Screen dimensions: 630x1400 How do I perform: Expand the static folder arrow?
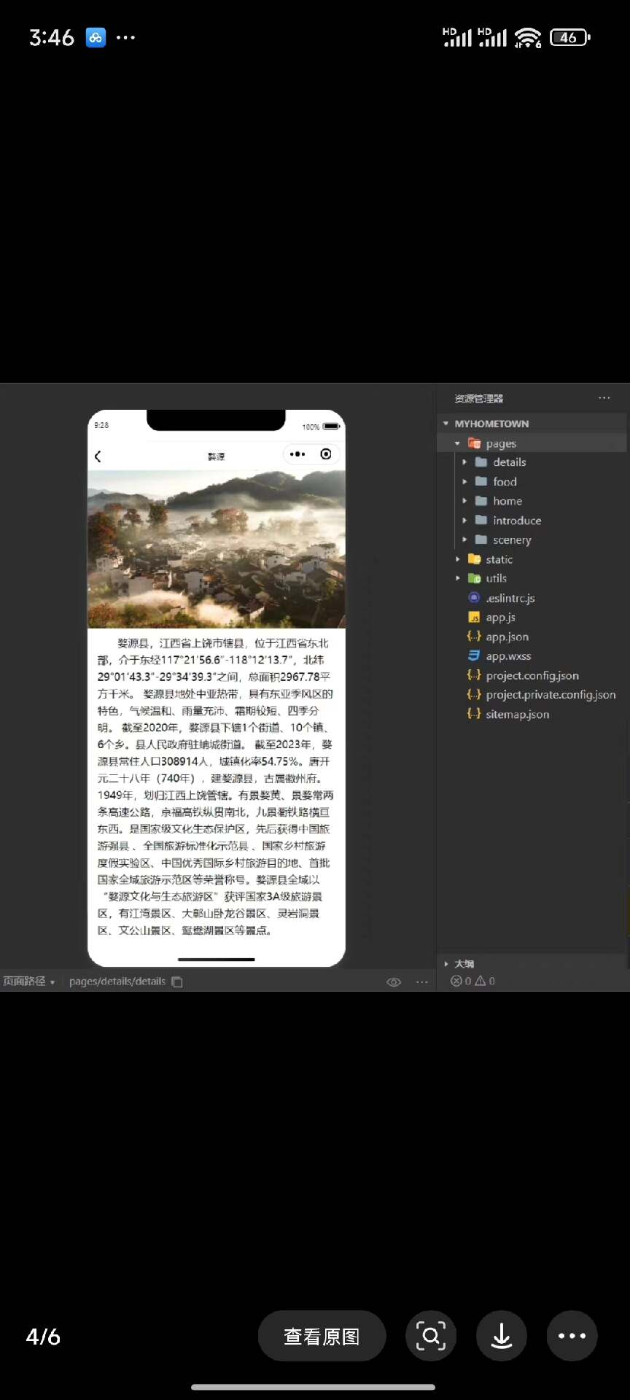(457, 559)
